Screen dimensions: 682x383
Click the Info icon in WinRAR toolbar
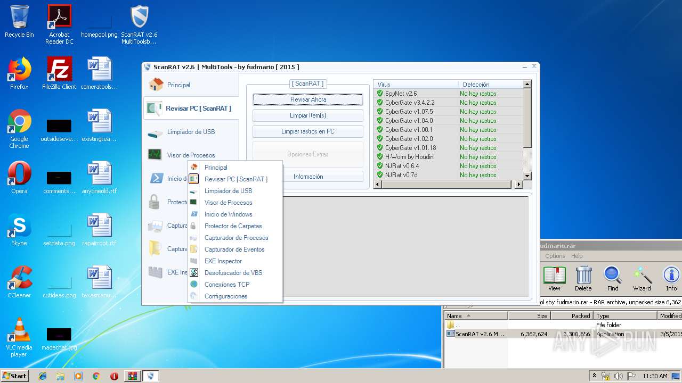671,278
